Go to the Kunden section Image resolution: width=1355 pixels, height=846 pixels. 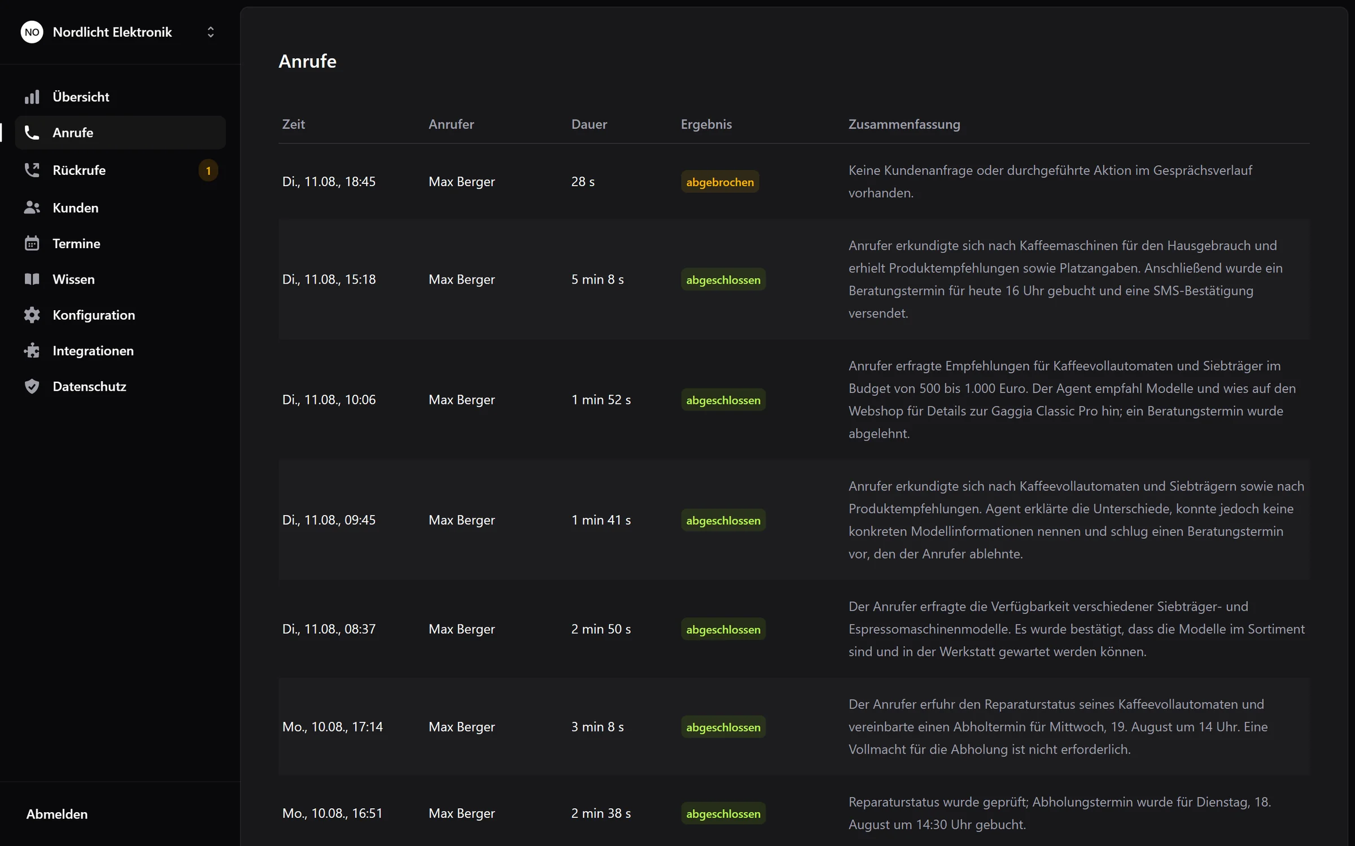click(120, 208)
